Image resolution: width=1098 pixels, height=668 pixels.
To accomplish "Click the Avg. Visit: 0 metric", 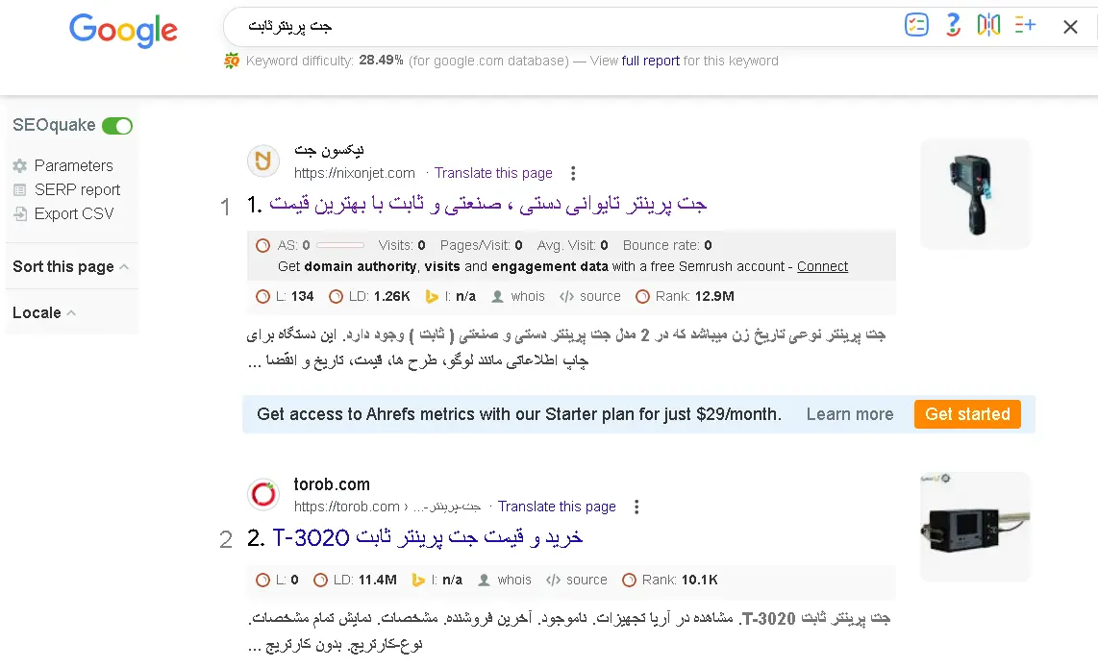I will [x=573, y=246].
